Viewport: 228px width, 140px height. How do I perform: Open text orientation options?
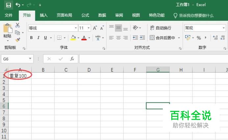click(137, 28)
